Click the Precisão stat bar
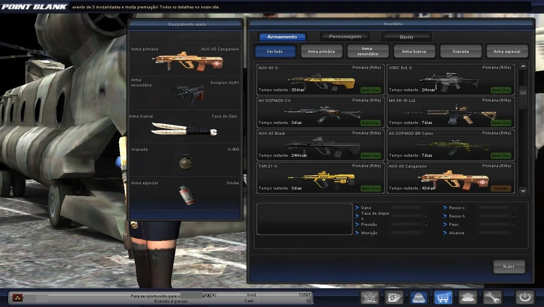Screen dimensions: 544x307 coord(406,224)
